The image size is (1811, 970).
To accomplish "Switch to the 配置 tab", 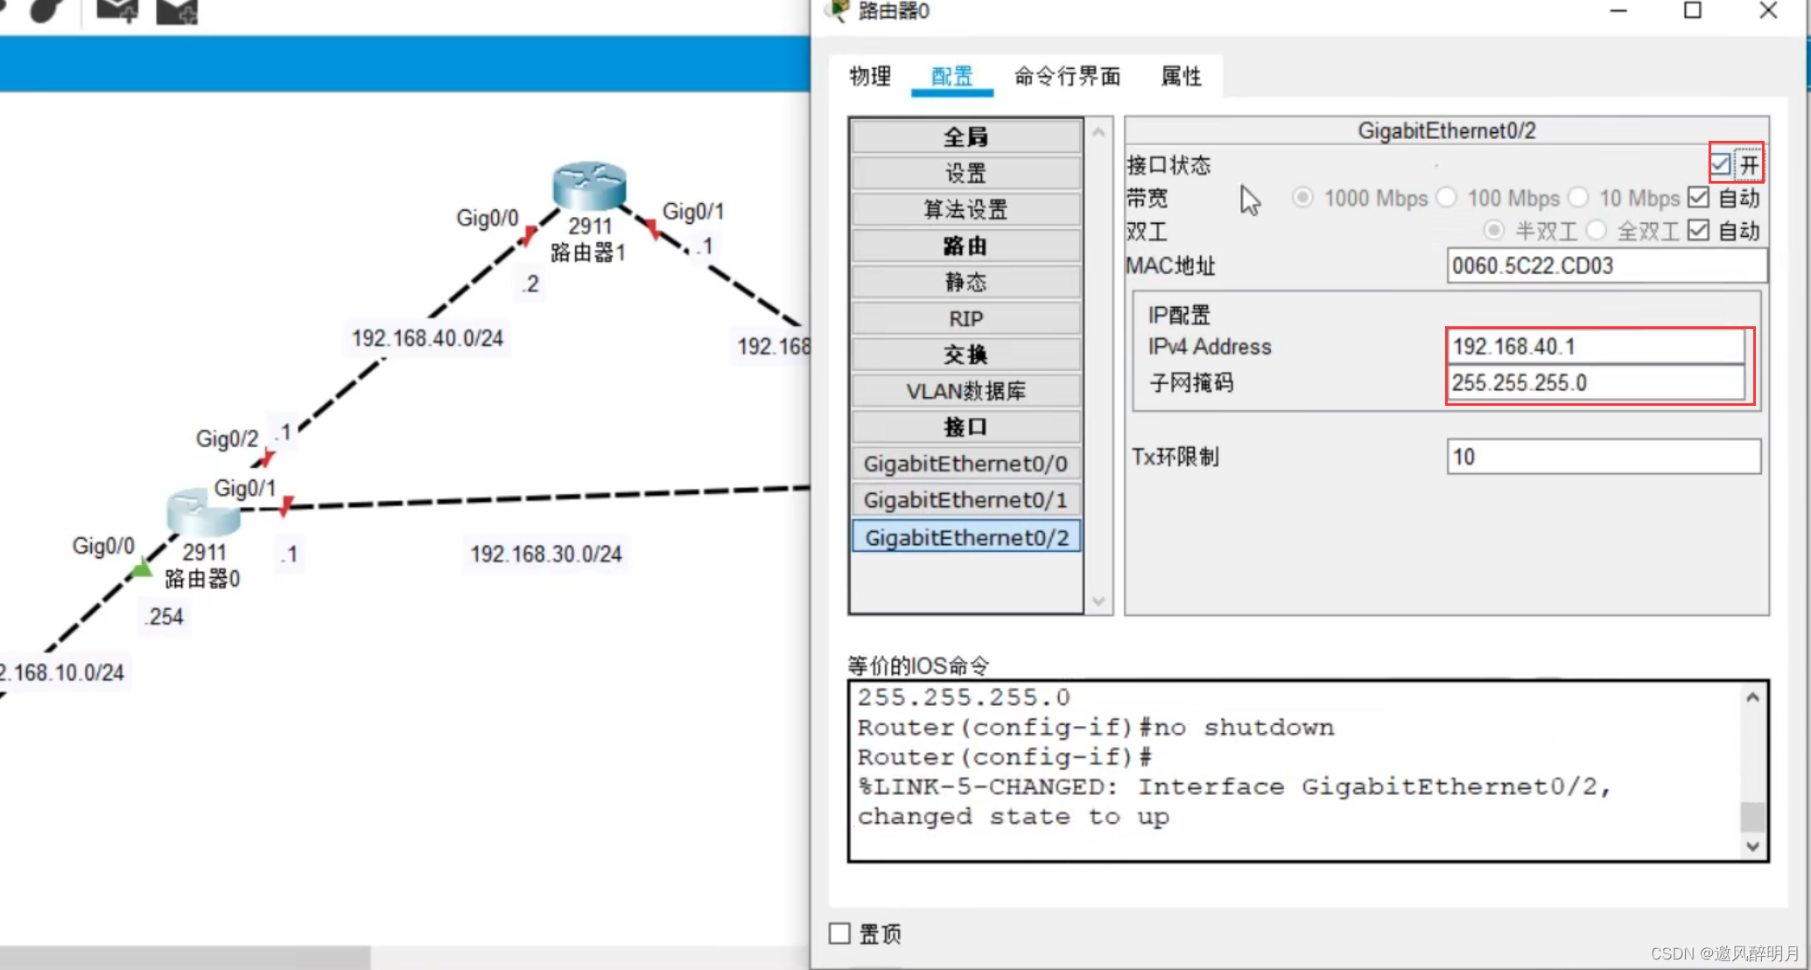I will click(x=952, y=76).
